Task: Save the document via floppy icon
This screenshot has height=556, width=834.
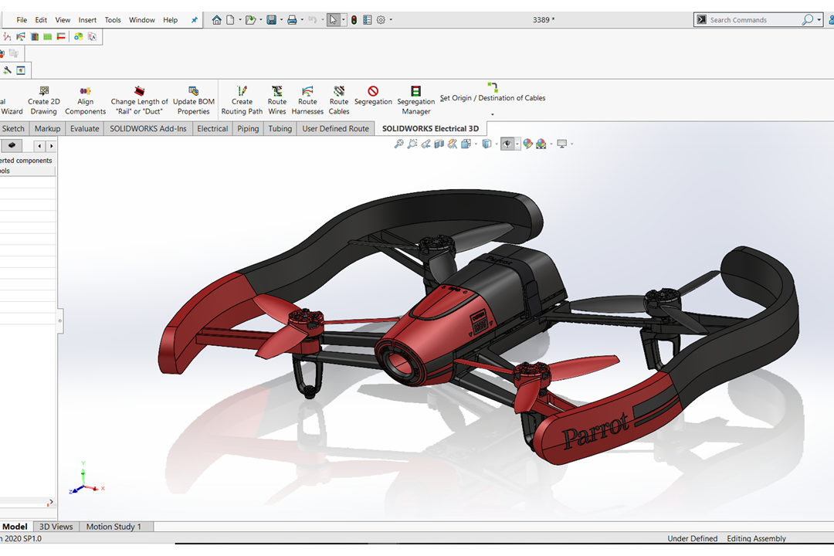Action: coord(271,19)
